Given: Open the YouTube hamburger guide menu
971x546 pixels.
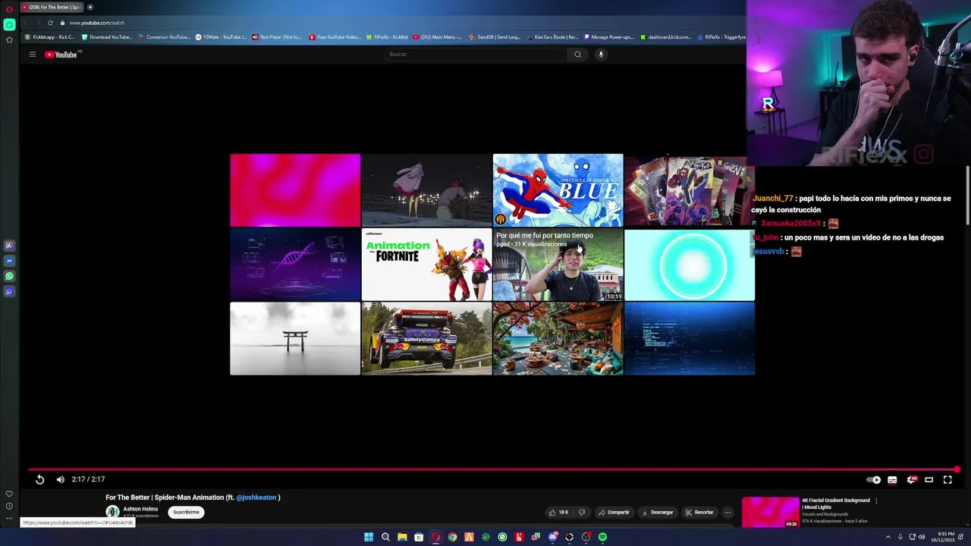Looking at the screenshot, I should (32, 55).
